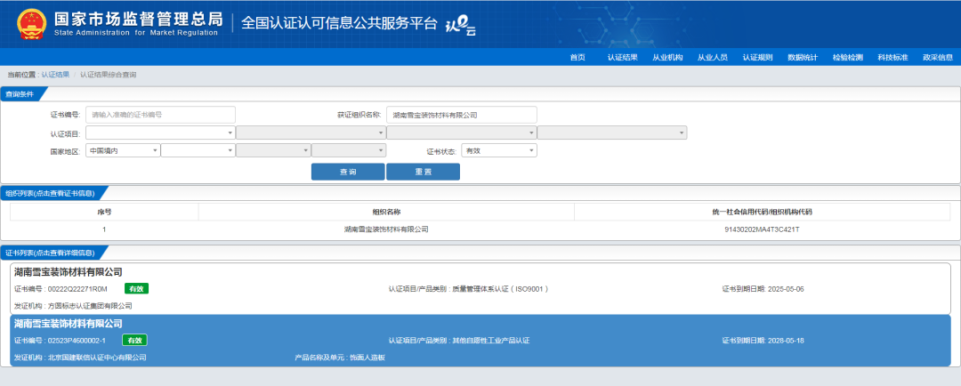Click the 认证结果 breadcrumb link

click(x=55, y=75)
